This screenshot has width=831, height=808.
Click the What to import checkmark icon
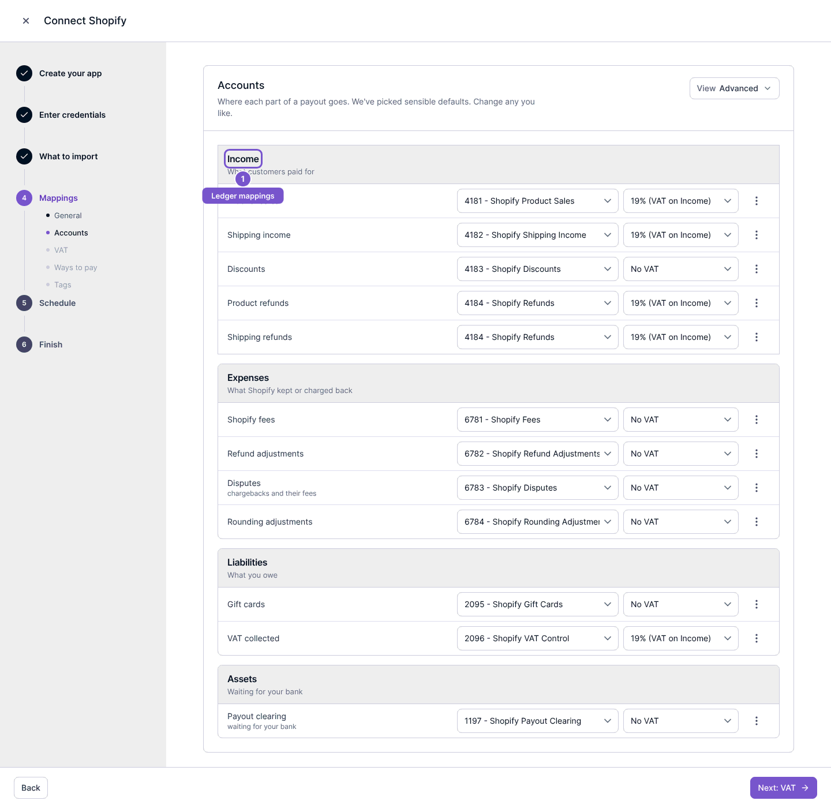point(24,156)
